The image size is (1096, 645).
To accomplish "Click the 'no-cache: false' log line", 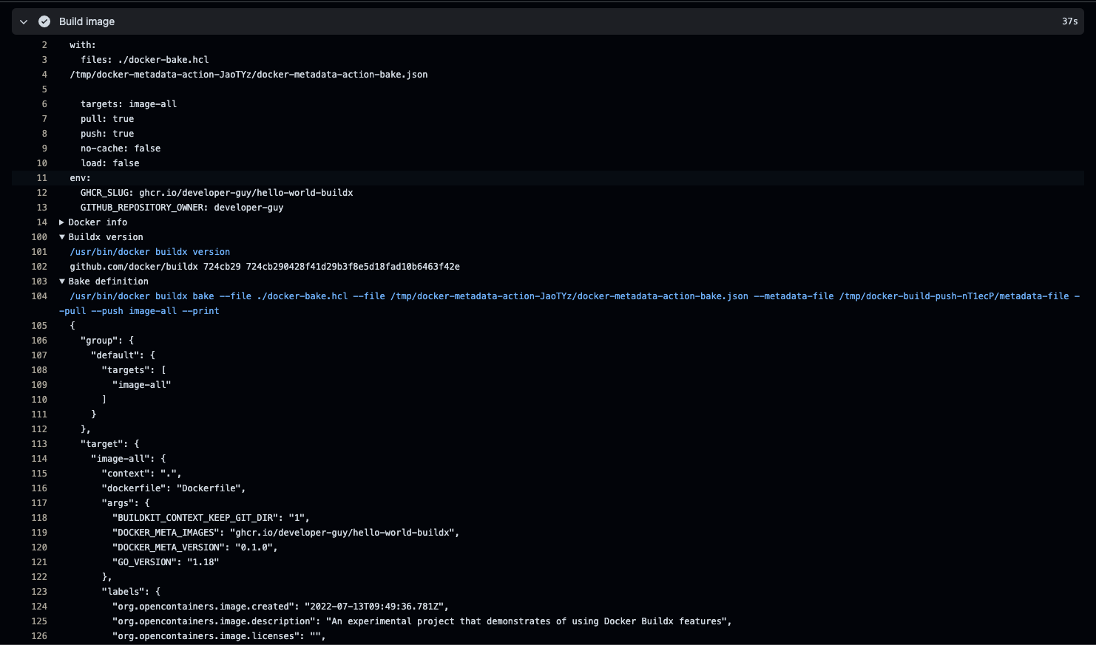I will click(x=121, y=149).
